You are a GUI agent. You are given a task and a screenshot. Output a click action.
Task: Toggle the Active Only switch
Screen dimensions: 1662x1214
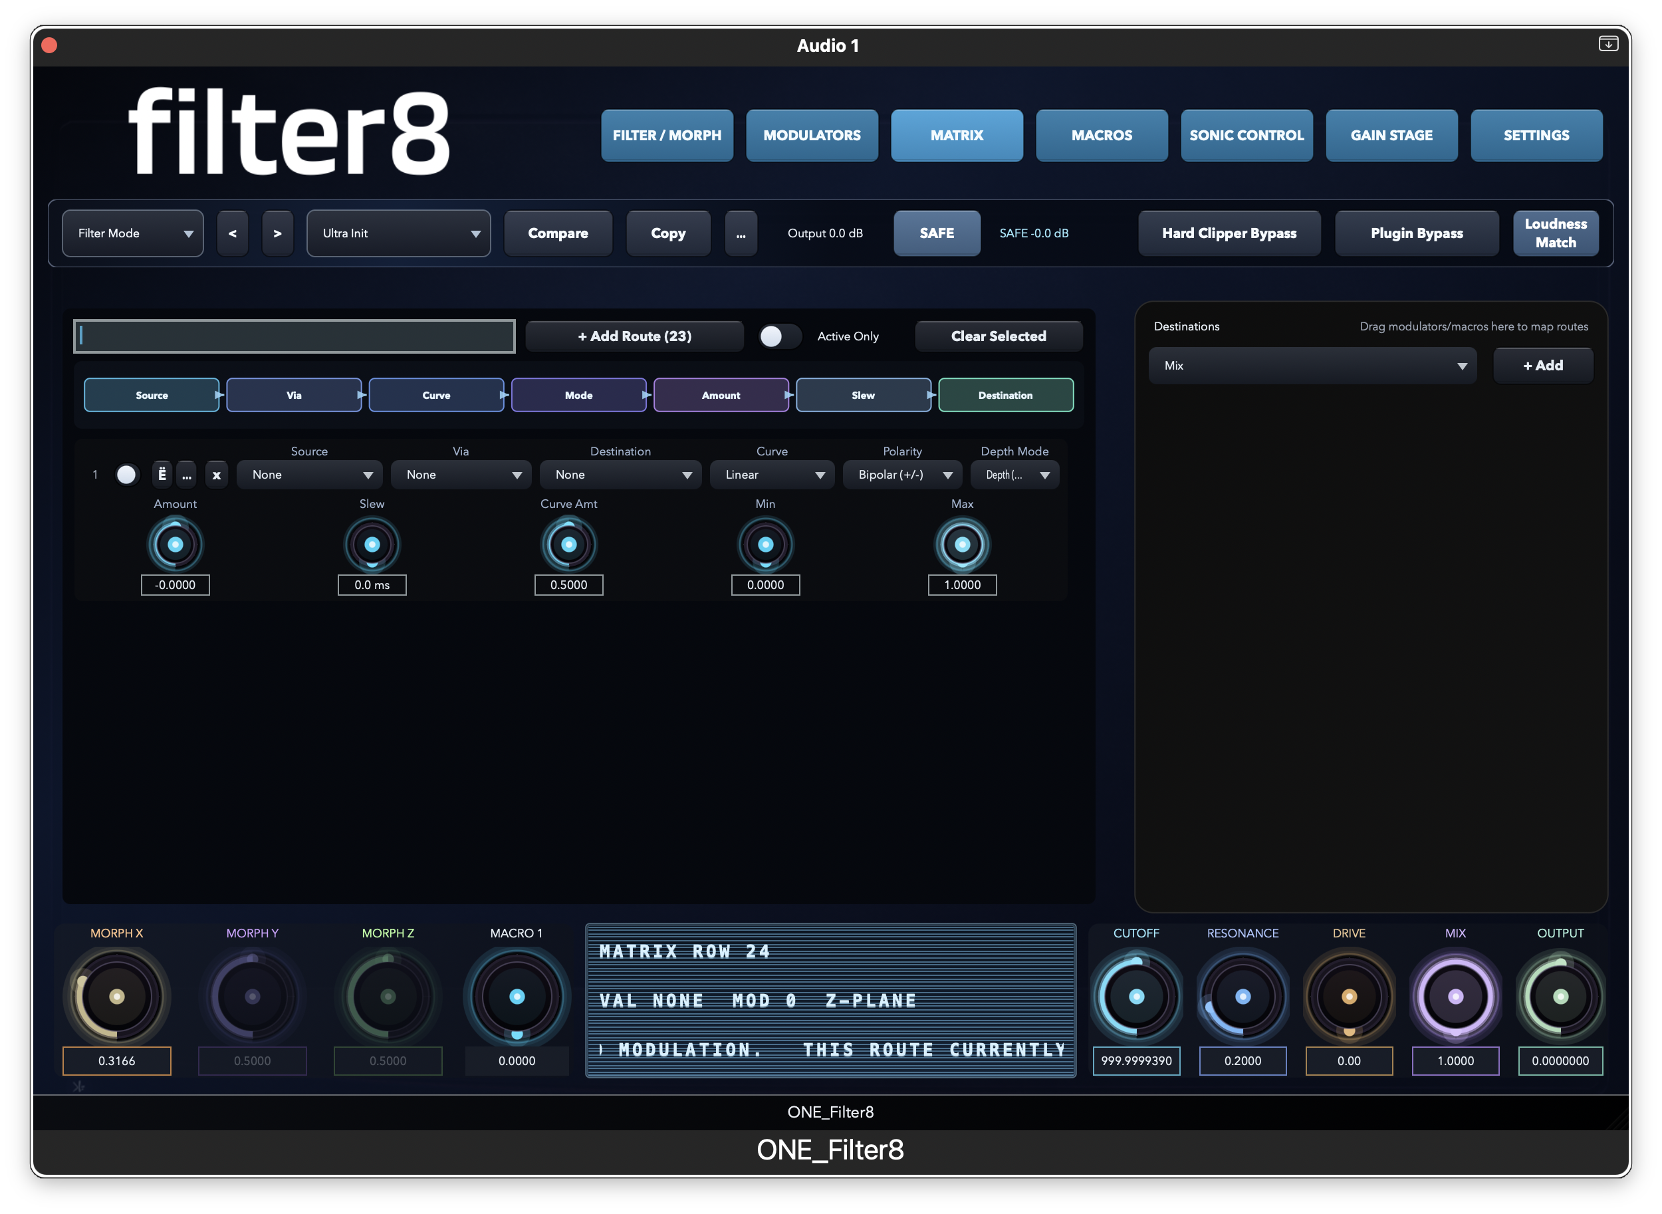tap(779, 336)
